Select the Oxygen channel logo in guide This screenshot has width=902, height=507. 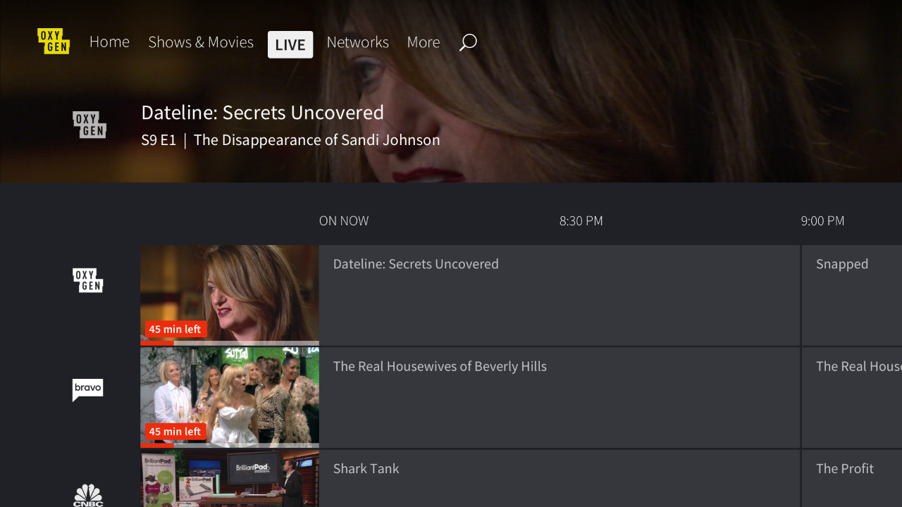(x=88, y=280)
